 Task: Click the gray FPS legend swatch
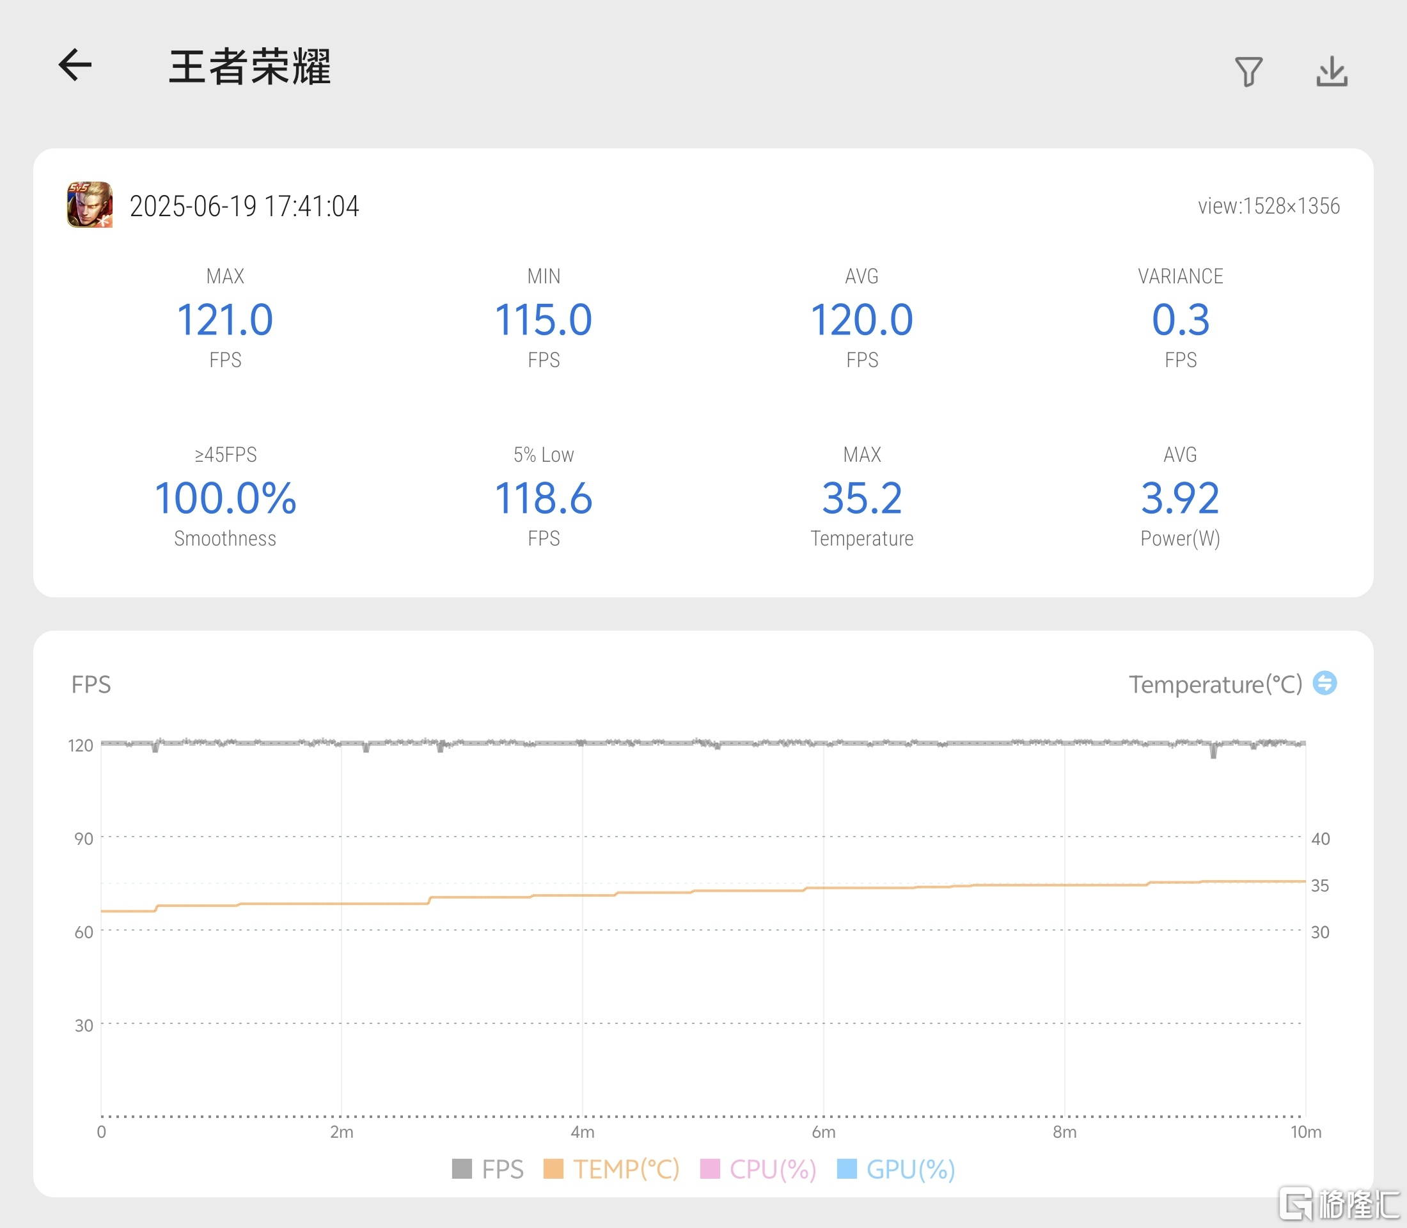[462, 1169]
